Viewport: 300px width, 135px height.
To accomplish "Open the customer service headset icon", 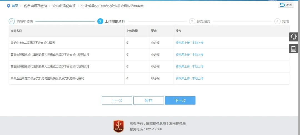I will coord(294,37).
